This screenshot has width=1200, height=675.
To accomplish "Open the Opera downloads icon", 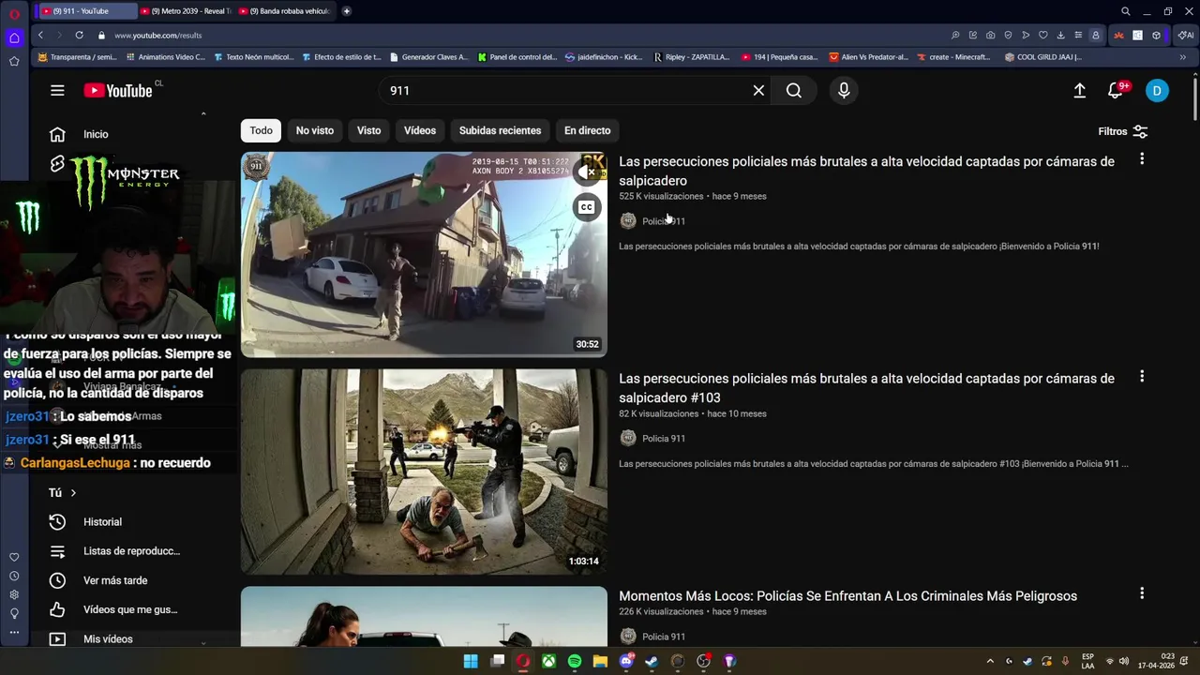I will point(1060,35).
